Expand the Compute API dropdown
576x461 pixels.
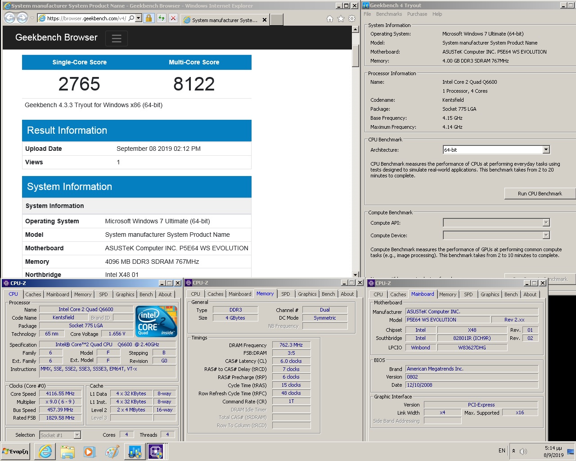(546, 223)
